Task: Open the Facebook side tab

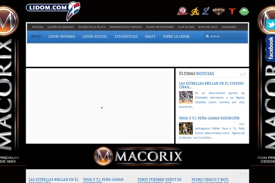Action: click(270, 48)
